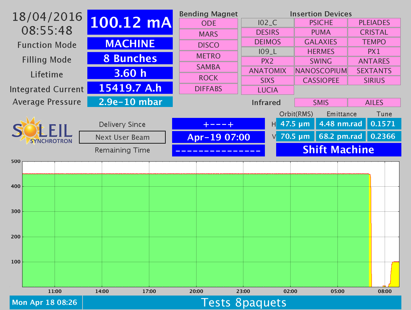
Task: Select the 2.9e-10 mbar pressure value
Action: [130, 102]
